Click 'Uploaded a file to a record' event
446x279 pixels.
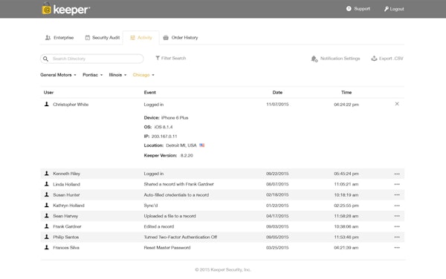(169, 216)
